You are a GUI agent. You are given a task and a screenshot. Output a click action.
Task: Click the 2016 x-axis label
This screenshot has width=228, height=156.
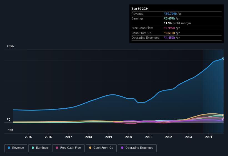(x=48, y=137)
